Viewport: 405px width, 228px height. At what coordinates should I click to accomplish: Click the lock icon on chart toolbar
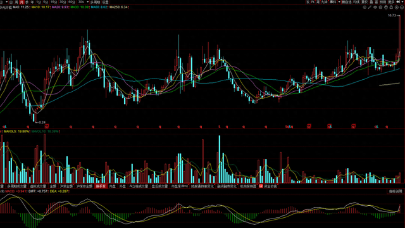pyautogui.click(x=391, y=7)
